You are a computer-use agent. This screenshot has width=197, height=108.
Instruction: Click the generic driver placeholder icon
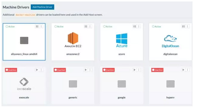coord(73,84)
